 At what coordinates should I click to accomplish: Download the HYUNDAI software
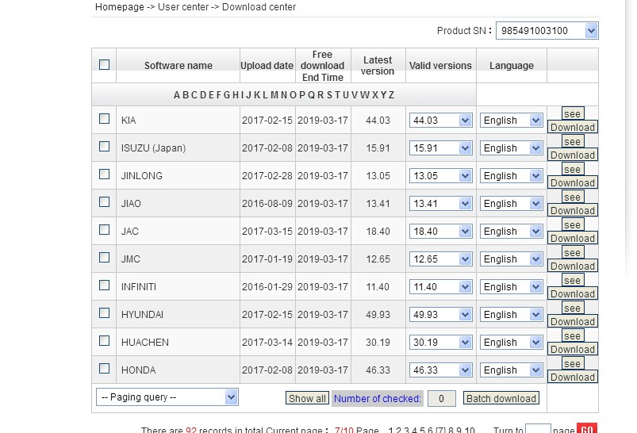[x=573, y=321]
